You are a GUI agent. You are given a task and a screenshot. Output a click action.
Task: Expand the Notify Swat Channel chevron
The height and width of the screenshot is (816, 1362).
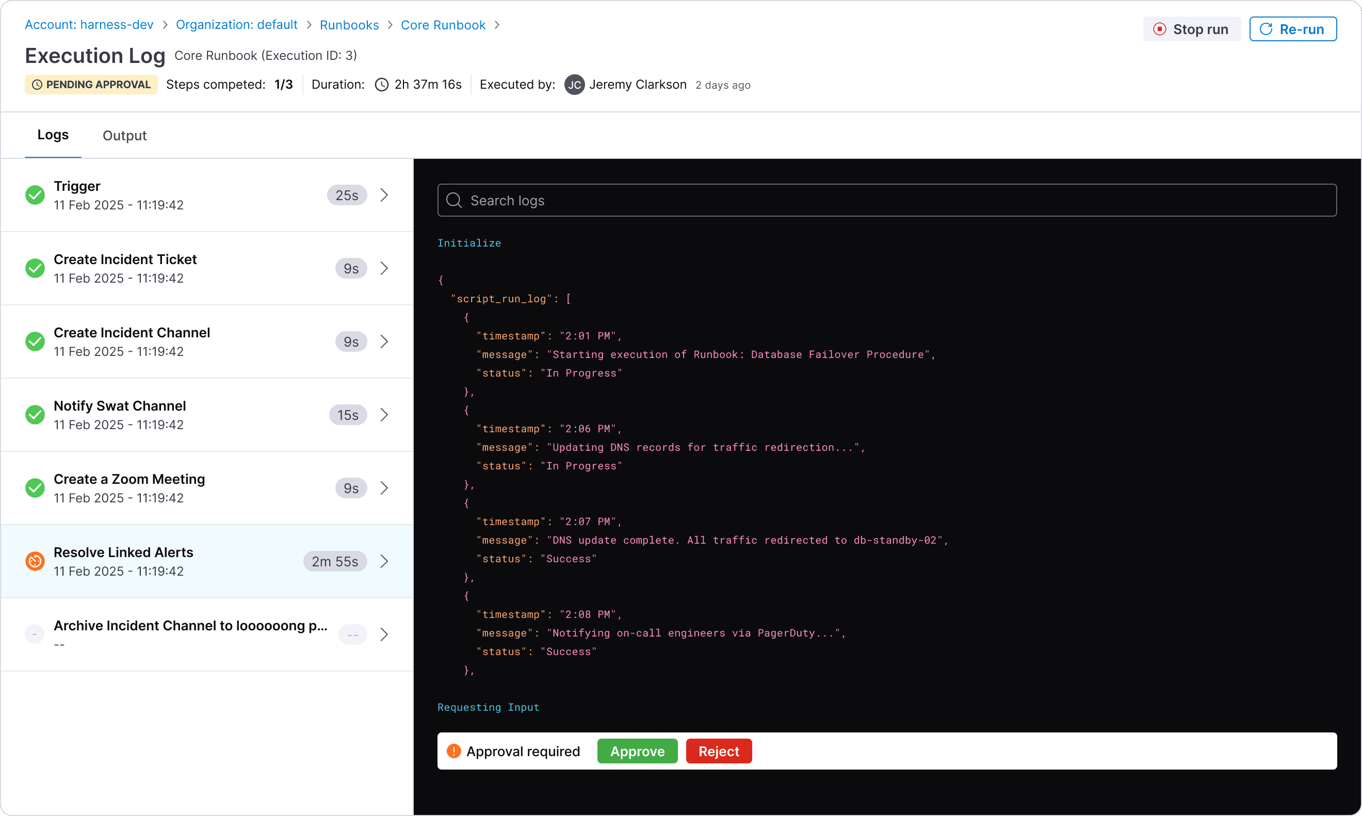pos(384,415)
